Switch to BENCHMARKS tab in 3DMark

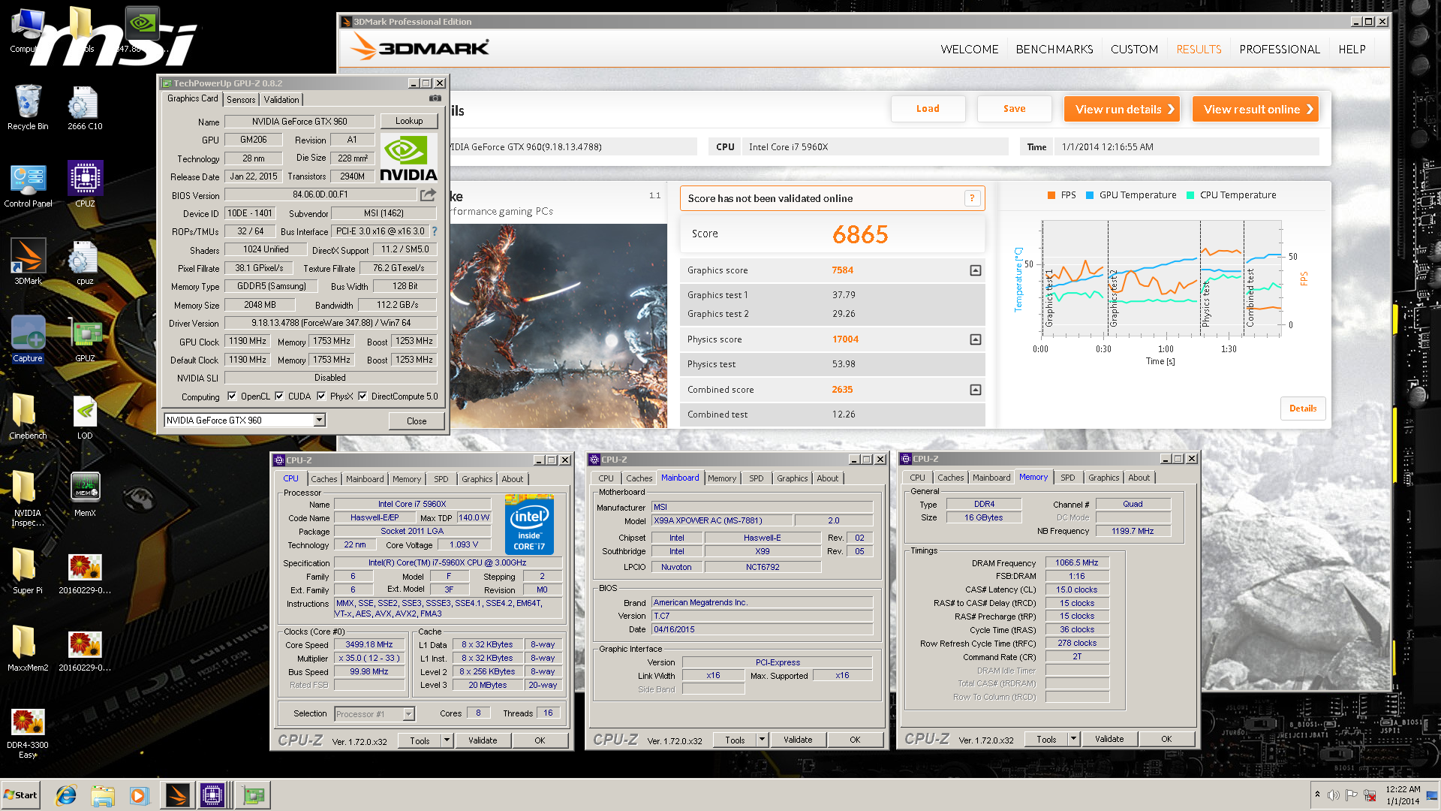[x=1054, y=50]
